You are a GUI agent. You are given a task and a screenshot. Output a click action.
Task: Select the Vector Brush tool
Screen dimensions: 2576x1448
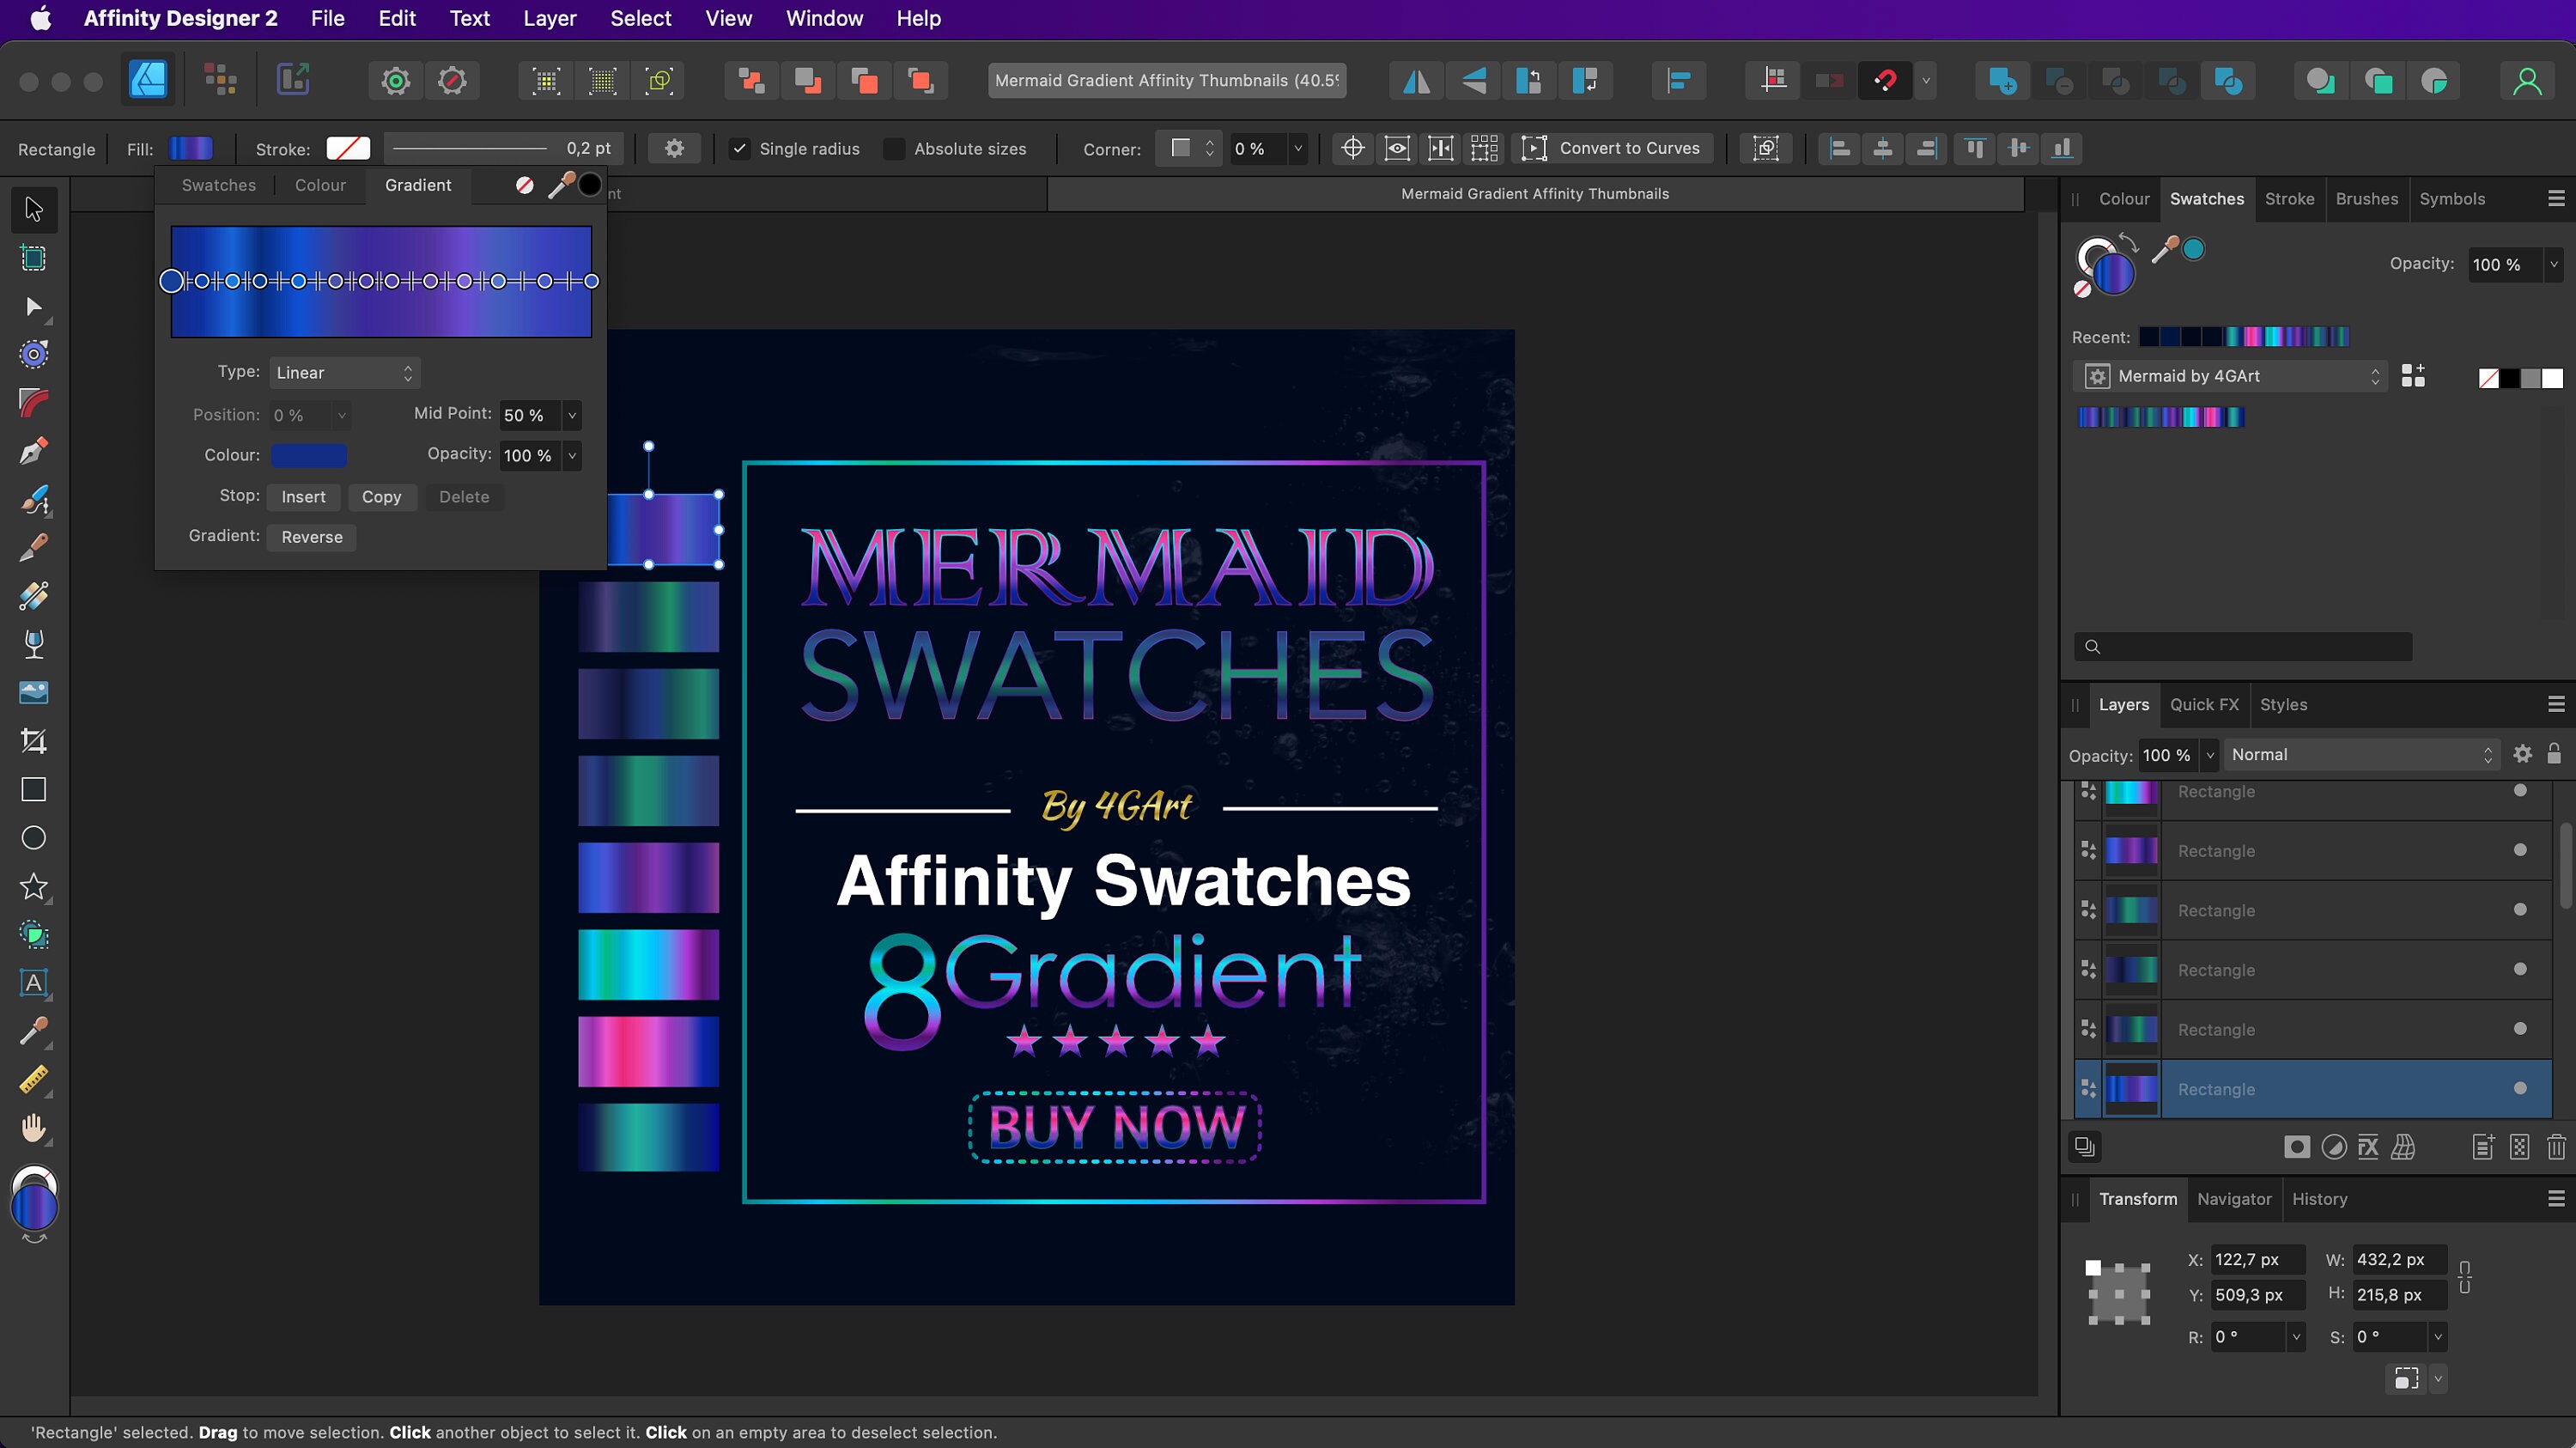[x=33, y=501]
